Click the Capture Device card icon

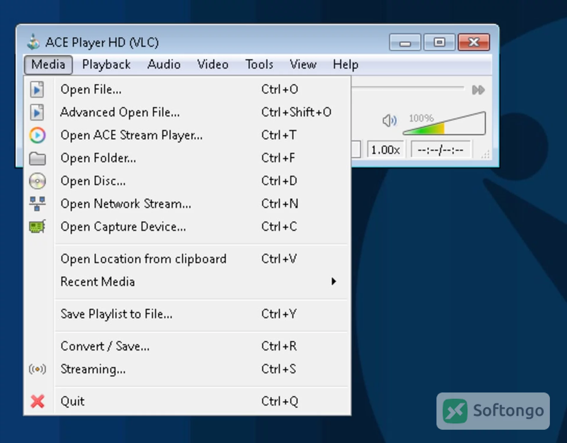[x=37, y=227]
